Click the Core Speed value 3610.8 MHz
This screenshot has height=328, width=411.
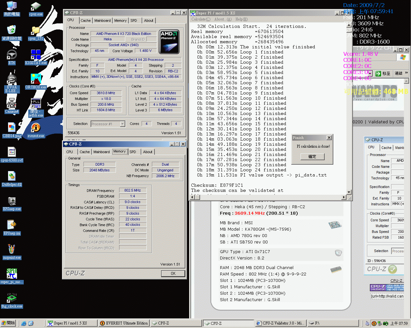[106, 93]
